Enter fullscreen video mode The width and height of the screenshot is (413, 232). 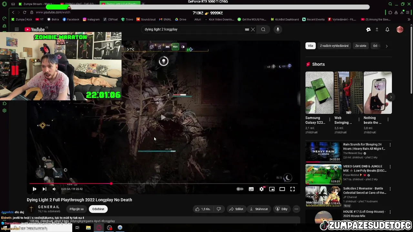pyautogui.click(x=292, y=189)
